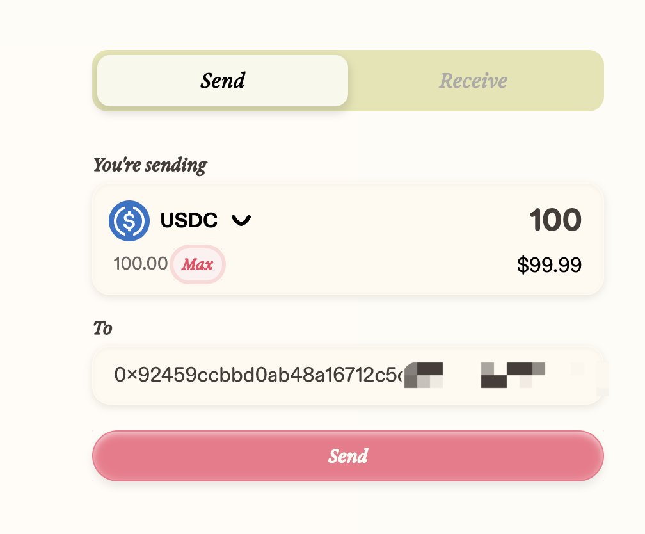This screenshot has width=645, height=534.
Task: Click the dollar sign inside the USDC logo
Action: point(129,221)
